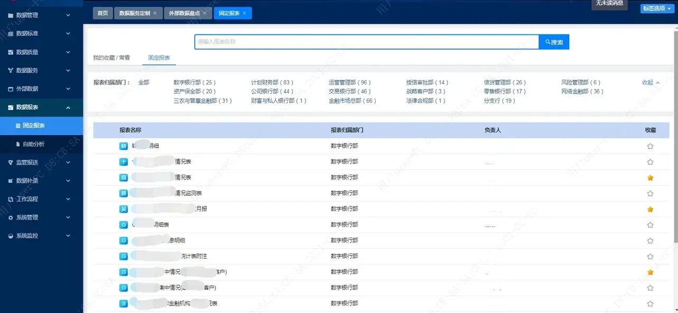Collapse the department filter with 收起
Viewport: 678px width, 313px height.
651,83
